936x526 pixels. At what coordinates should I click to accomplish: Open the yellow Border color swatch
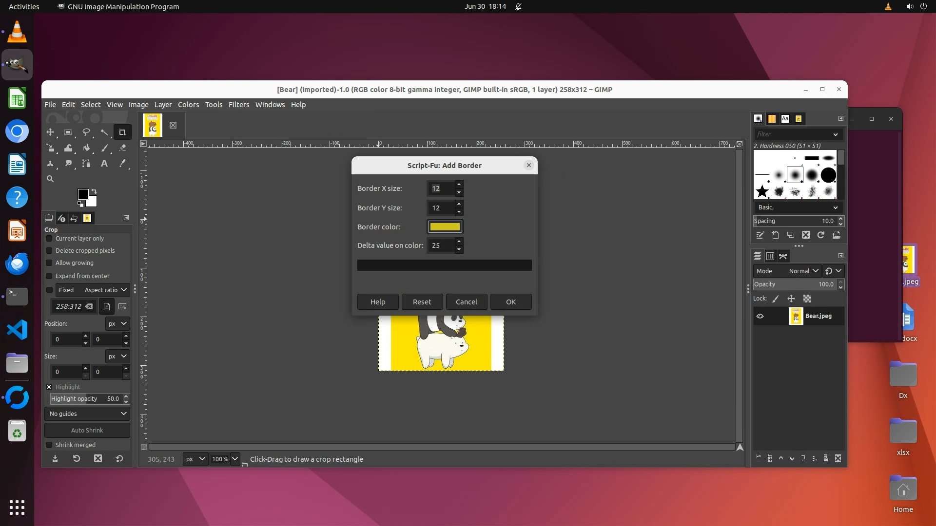[x=445, y=227]
